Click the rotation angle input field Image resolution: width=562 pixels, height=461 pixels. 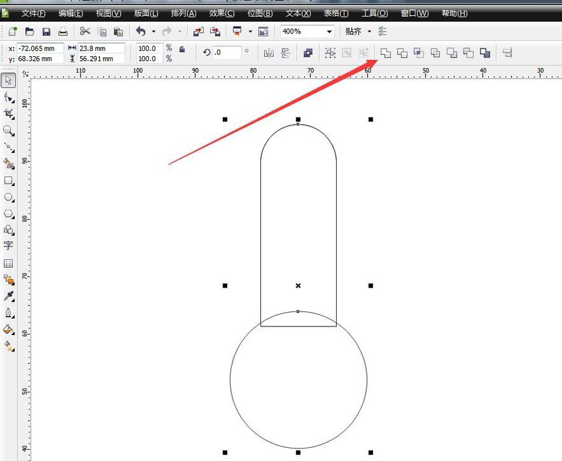pos(227,53)
